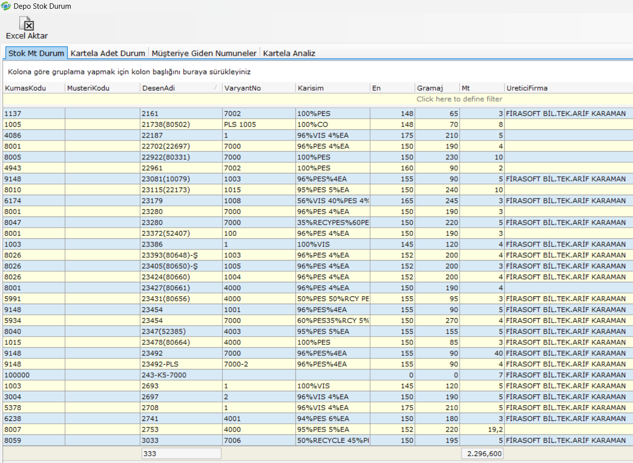Click the DesenAdi column sort arrow

(216, 88)
